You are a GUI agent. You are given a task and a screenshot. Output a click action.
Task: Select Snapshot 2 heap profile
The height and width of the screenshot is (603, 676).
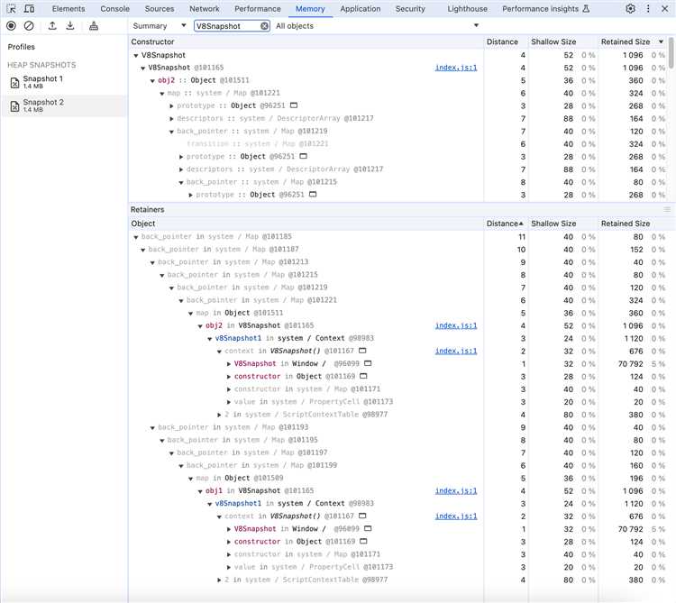pyautogui.click(x=65, y=105)
